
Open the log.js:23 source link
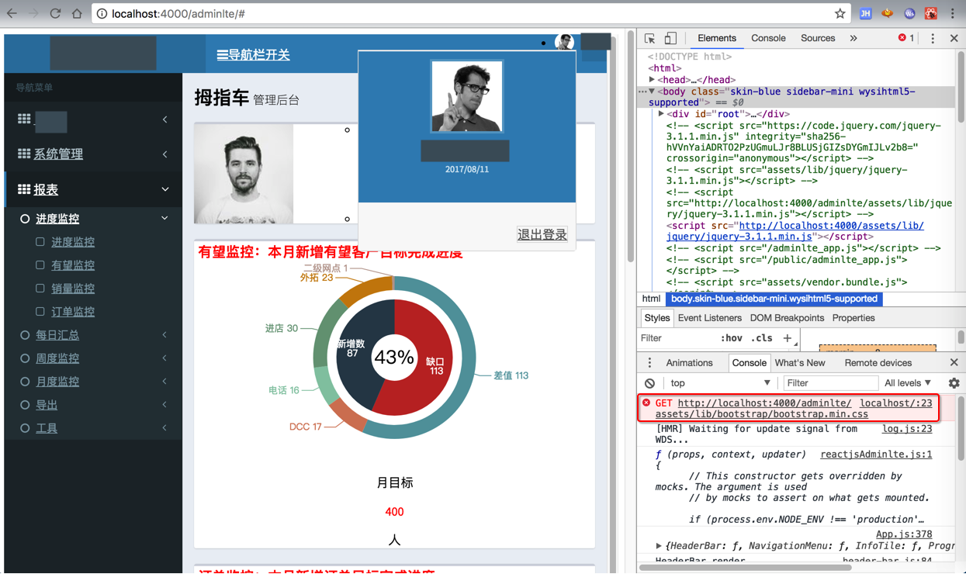[x=907, y=429]
